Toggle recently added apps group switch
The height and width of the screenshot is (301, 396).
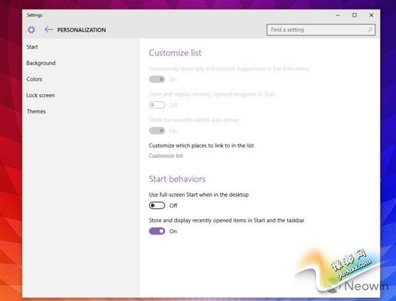click(x=157, y=130)
